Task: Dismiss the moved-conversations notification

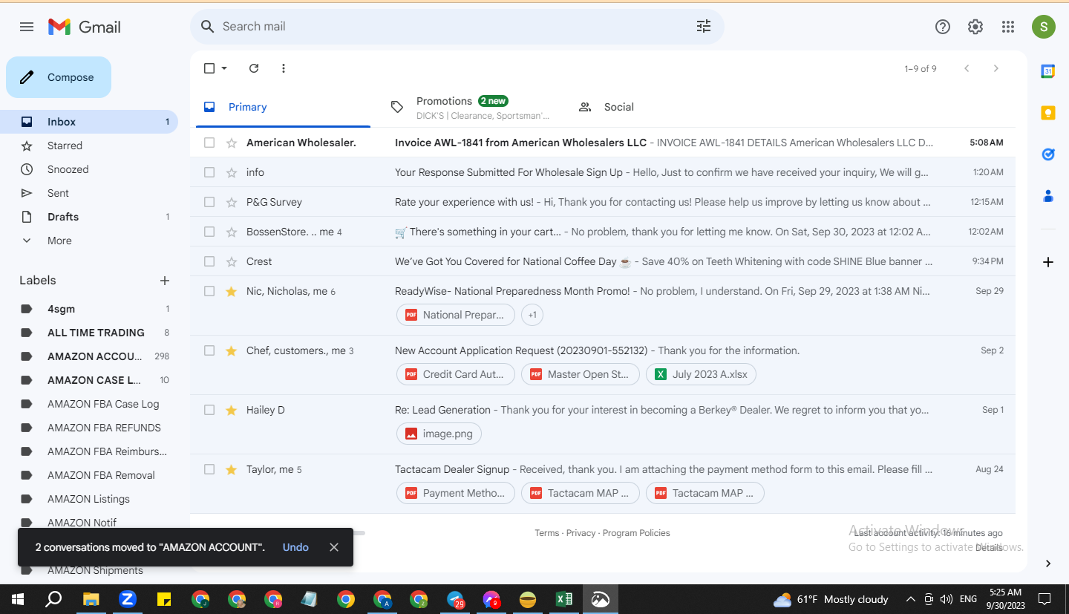Action: (334, 547)
